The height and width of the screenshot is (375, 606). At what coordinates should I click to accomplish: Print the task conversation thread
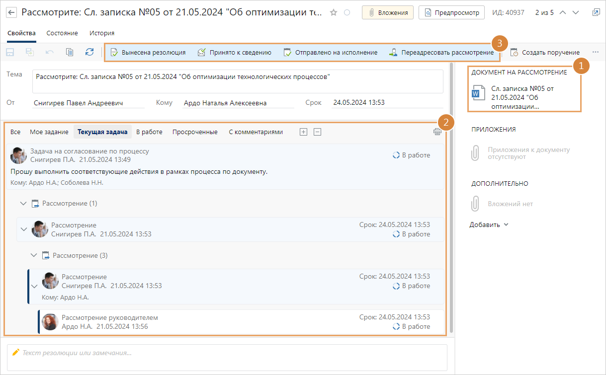[x=437, y=132]
